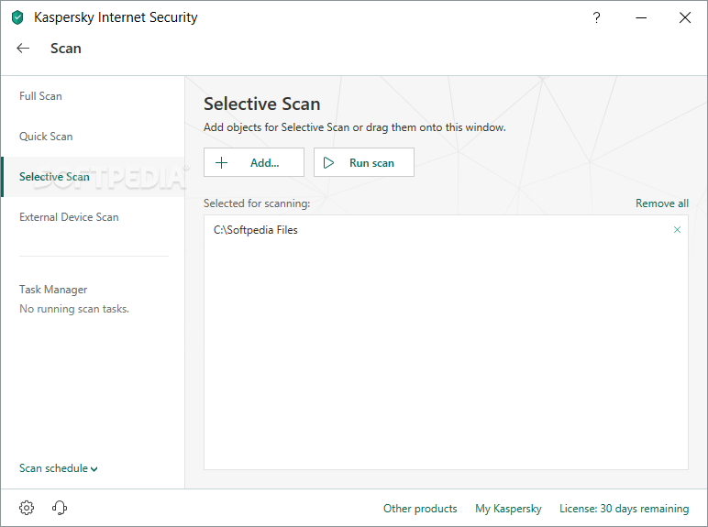Minimize the Kaspersky window
Viewport: 708px width, 527px height.
click(641, 17)
